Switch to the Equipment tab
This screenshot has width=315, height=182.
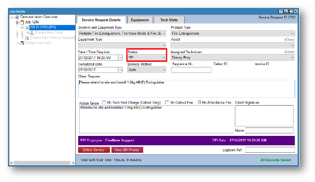(x=140, y=20)
